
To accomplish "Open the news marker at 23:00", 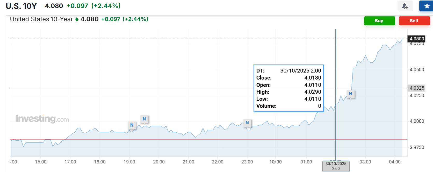I will (x=247, y=123).
